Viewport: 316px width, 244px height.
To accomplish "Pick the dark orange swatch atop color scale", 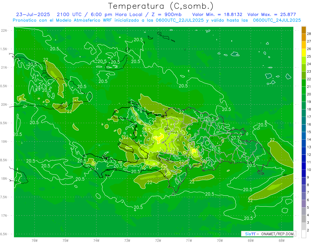I will (x=304, y=30).
